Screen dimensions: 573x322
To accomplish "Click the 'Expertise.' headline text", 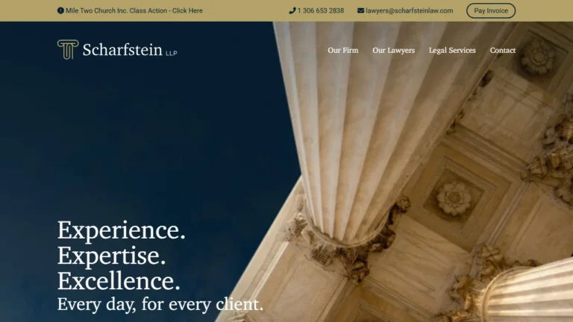I will (111, 256).
